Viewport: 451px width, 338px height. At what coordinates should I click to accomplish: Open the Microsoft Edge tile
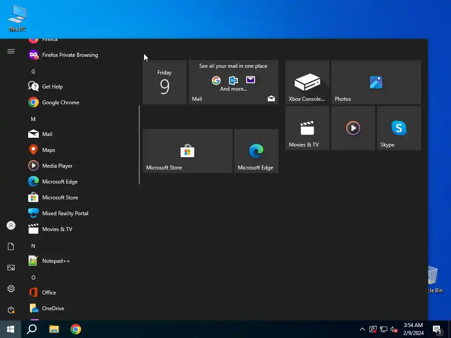(256, 151)
